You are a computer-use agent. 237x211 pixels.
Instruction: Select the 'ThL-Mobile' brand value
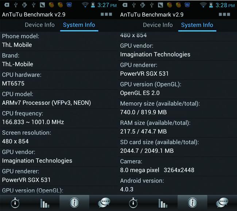tap(18, 64)
